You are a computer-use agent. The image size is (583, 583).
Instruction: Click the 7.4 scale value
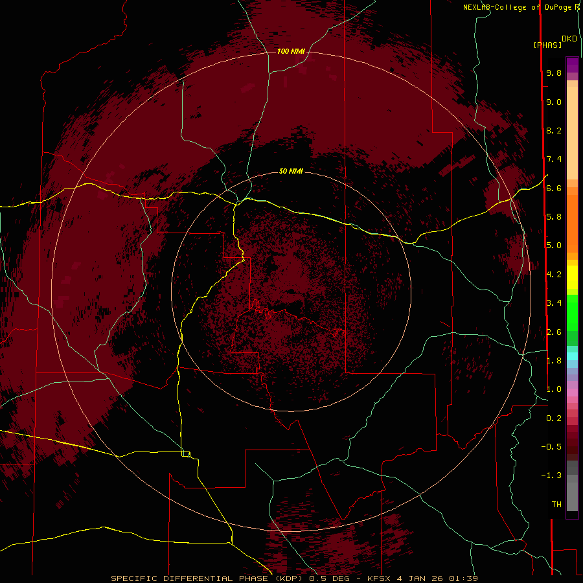coord(554,159)
